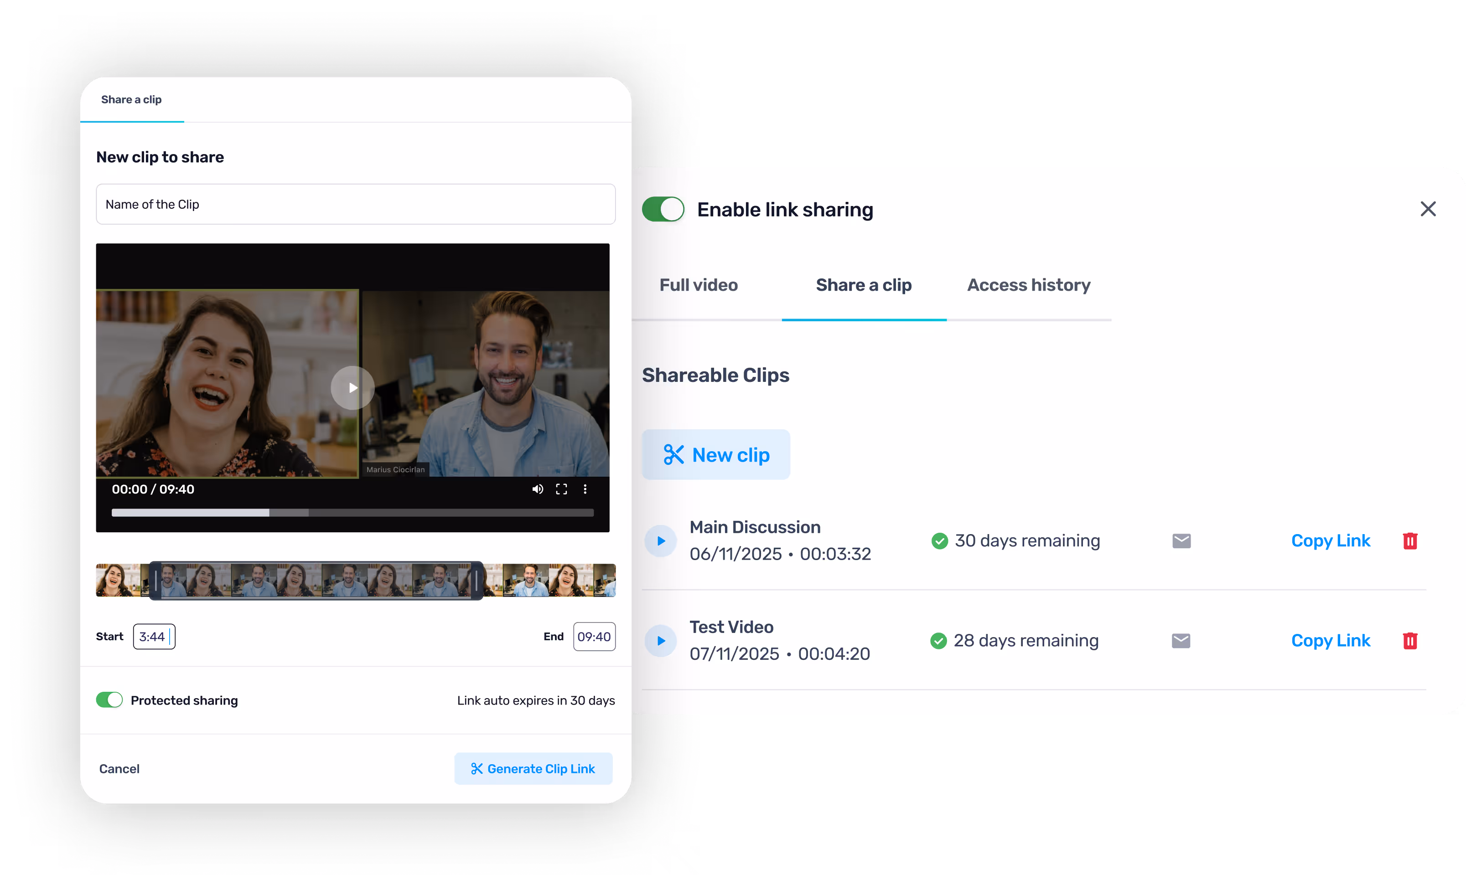The width and height of the screenshot is (1466, 885).
Task: Play the Test Video clip
Action: pos(660,641)
